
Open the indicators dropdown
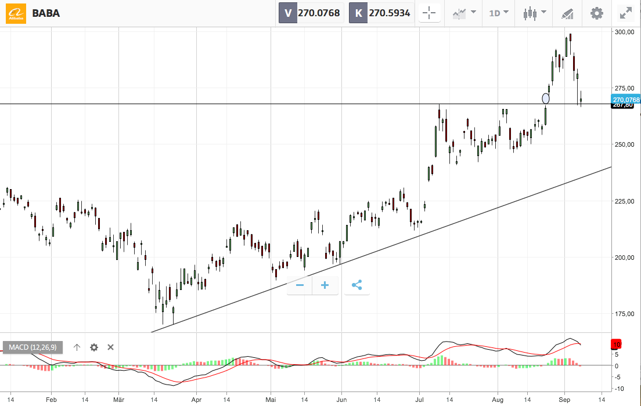click(464, 13)
